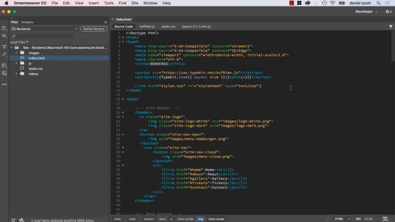Select the body tag in tag selector
Screen dimensions: 395x222
(x=118, y=219)
